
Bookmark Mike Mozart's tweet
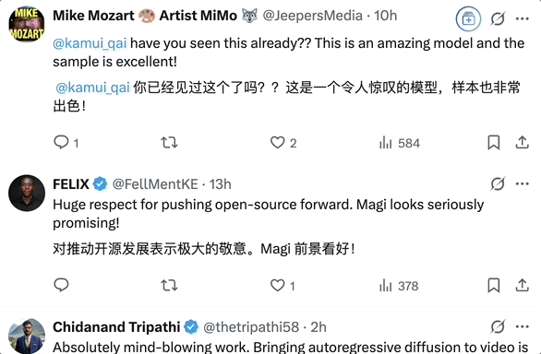point(494,142)
